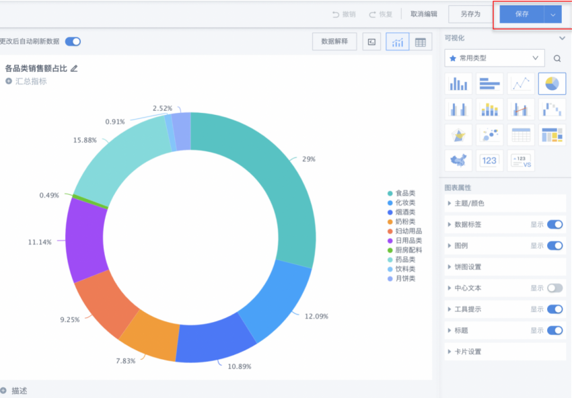Expand the 主题/颜色 section
This screenshot has width=572, height=398.
(469, 203)
